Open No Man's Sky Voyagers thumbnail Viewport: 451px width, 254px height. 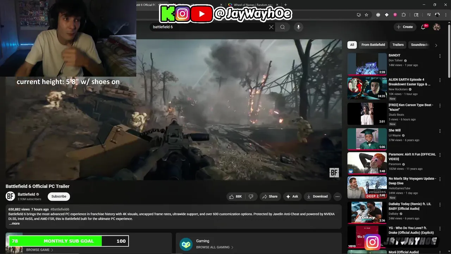click(367, 187)
